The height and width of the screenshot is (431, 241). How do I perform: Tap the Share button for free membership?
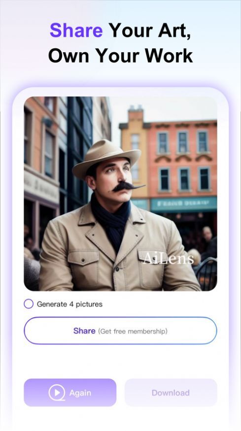(120, 331)
